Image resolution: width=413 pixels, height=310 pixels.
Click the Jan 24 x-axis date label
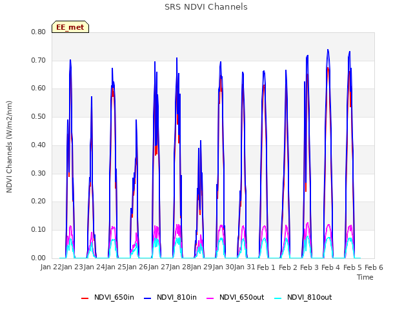94,267
